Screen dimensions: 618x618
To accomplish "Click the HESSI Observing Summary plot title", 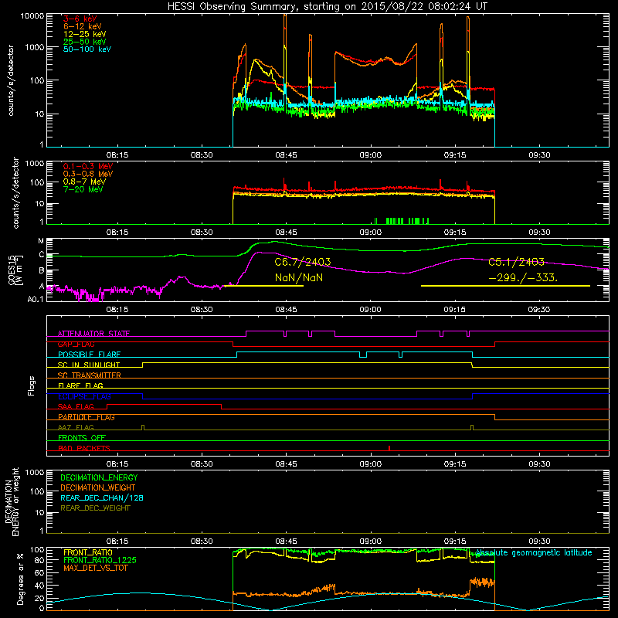I will coord(327,7).
